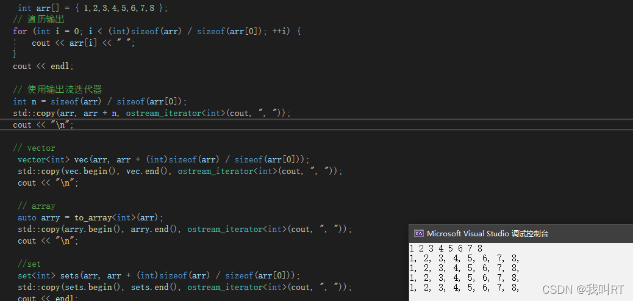Click the 'cout << arr[i] << " ";' line

click(84, 43)
